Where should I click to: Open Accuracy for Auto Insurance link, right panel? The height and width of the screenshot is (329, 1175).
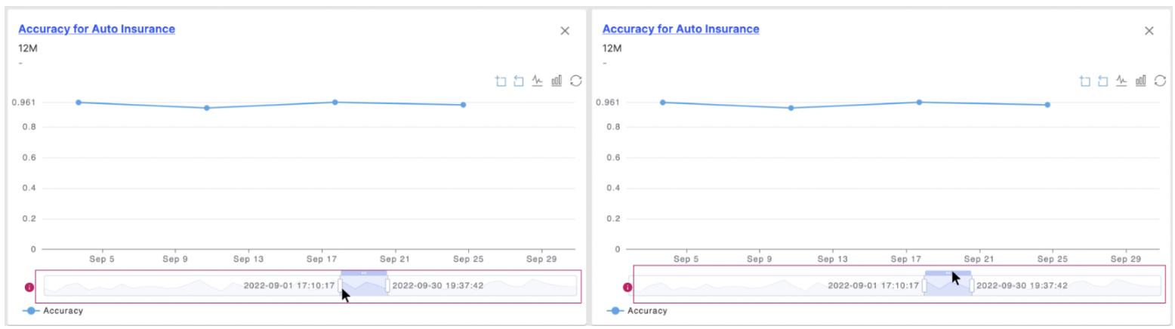pos(680,29)
